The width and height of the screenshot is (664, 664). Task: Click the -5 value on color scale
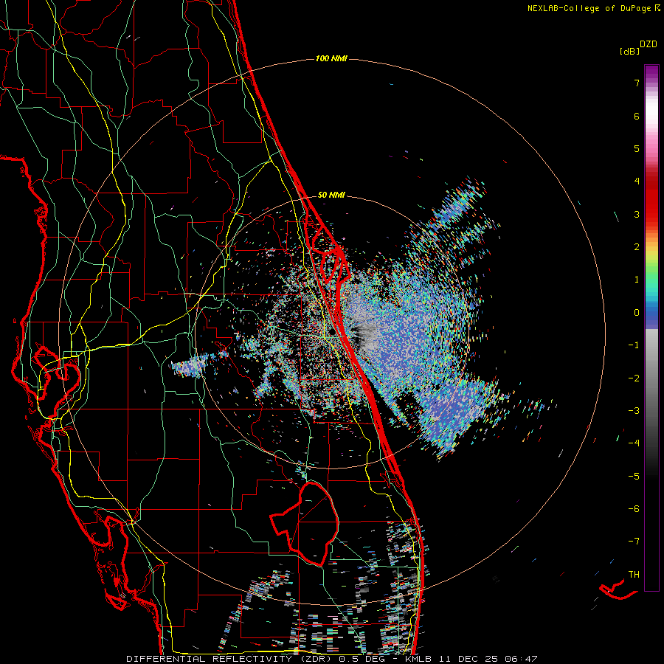[x=634, y=477]
